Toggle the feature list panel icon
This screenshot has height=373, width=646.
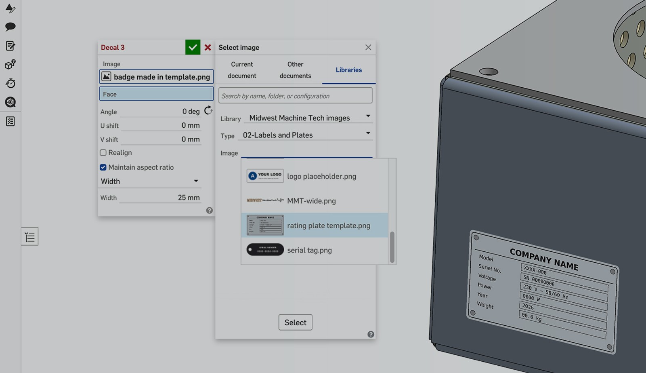pos(30,237)
